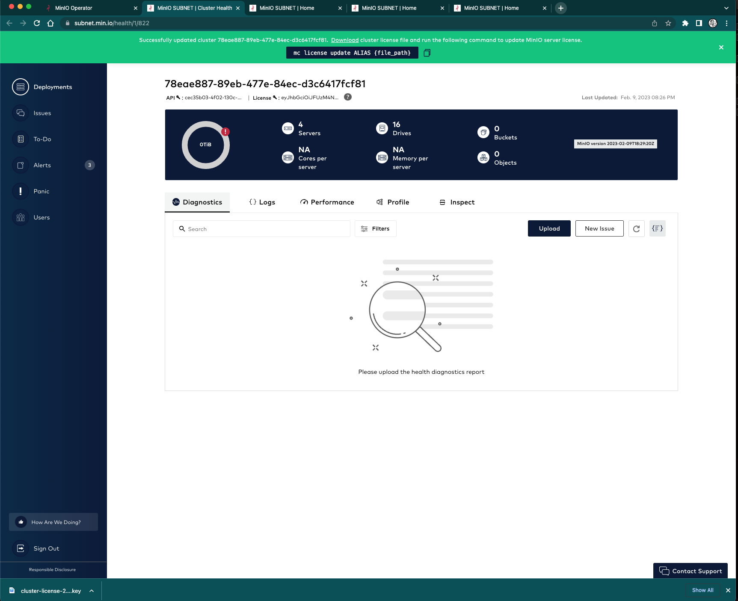Click the Download link in the green banner
This screenshot has height=601, width=738.
pyautogui.click(x=344, y=40)
